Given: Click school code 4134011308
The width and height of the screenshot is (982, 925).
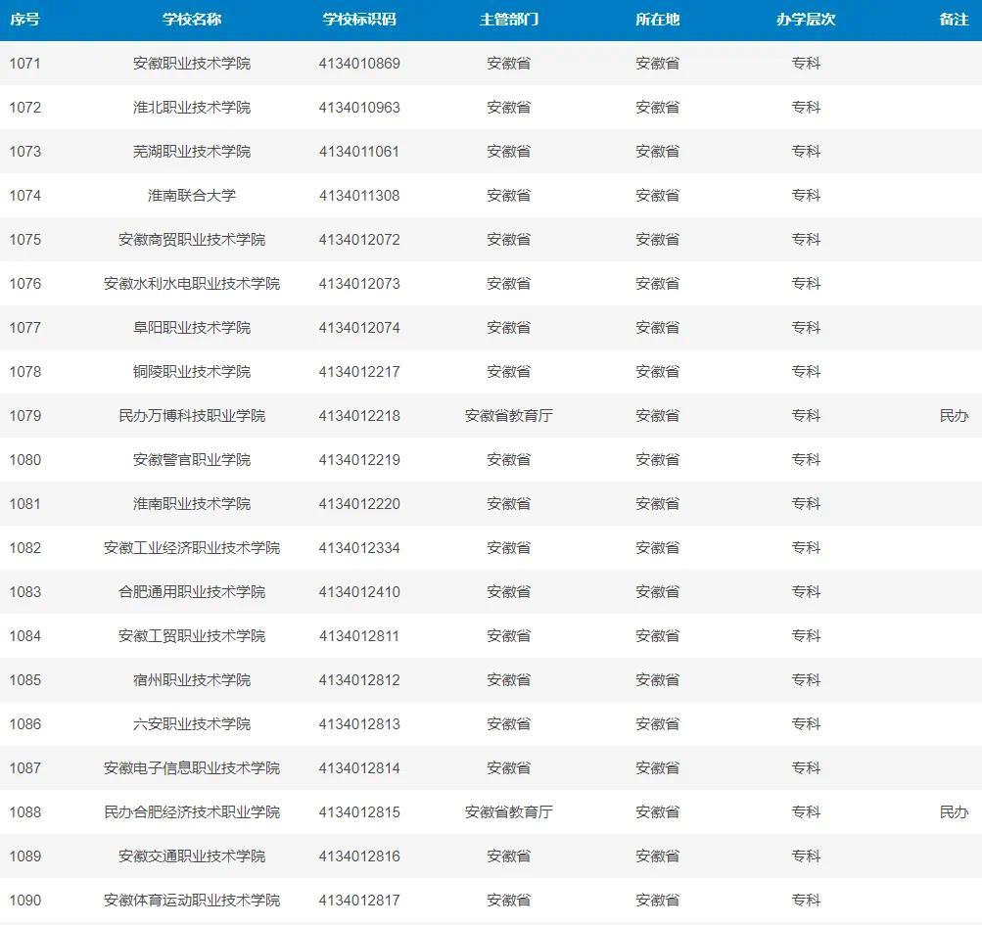Looking at the screenshot, I should 359,196.
